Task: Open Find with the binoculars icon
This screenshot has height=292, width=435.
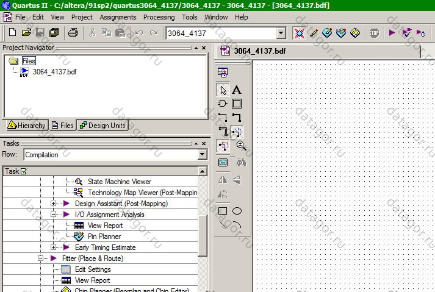Action: point(241,163)
